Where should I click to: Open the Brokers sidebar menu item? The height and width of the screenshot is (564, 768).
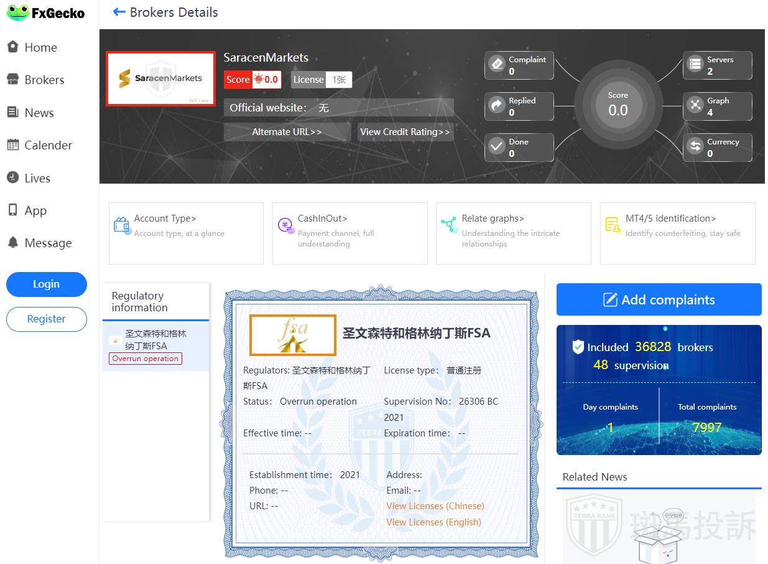click(44, 80)
